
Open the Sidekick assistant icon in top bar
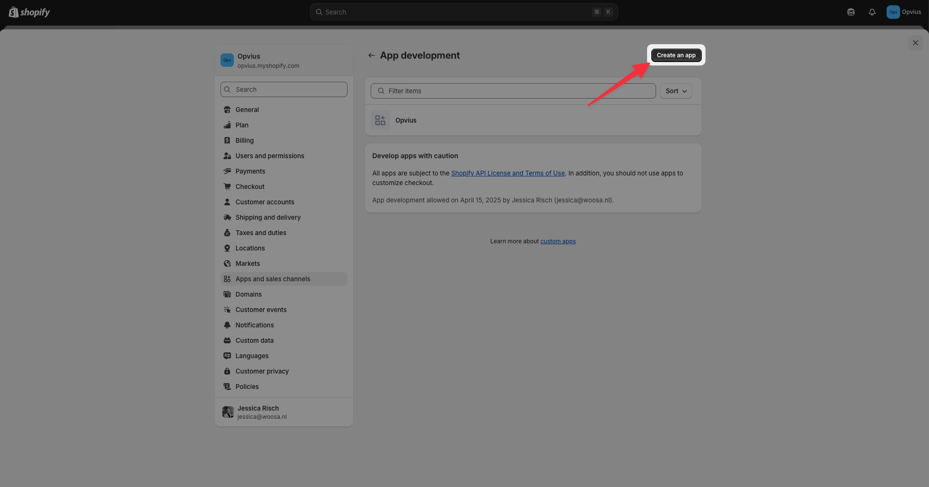point(851,12)
